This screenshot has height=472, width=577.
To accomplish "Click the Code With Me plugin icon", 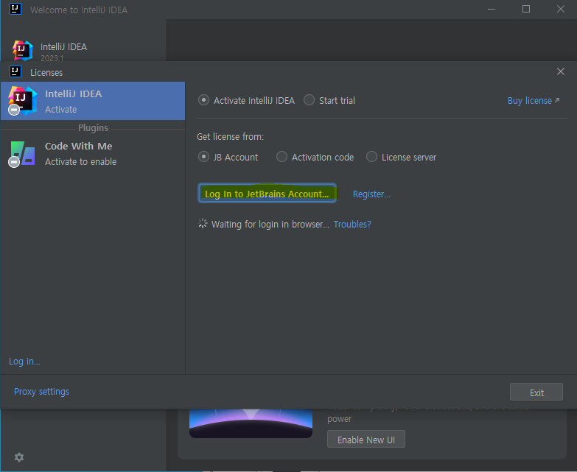I will [x=23, y=153].
